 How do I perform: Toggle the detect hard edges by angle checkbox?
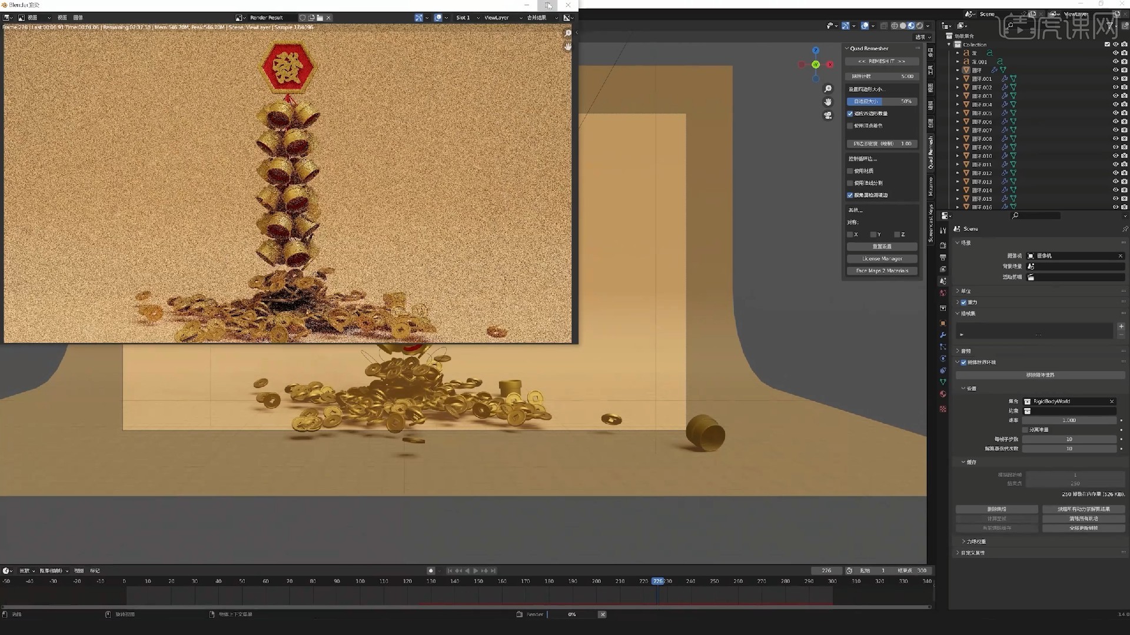(x=850, y=195)
